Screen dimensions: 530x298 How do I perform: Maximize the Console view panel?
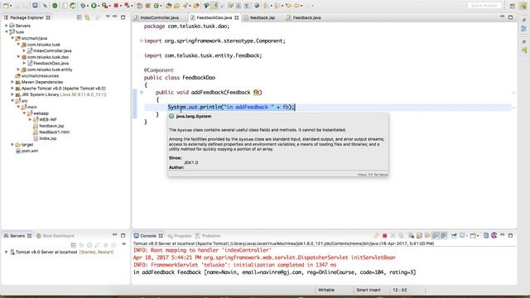click(510, 235)
